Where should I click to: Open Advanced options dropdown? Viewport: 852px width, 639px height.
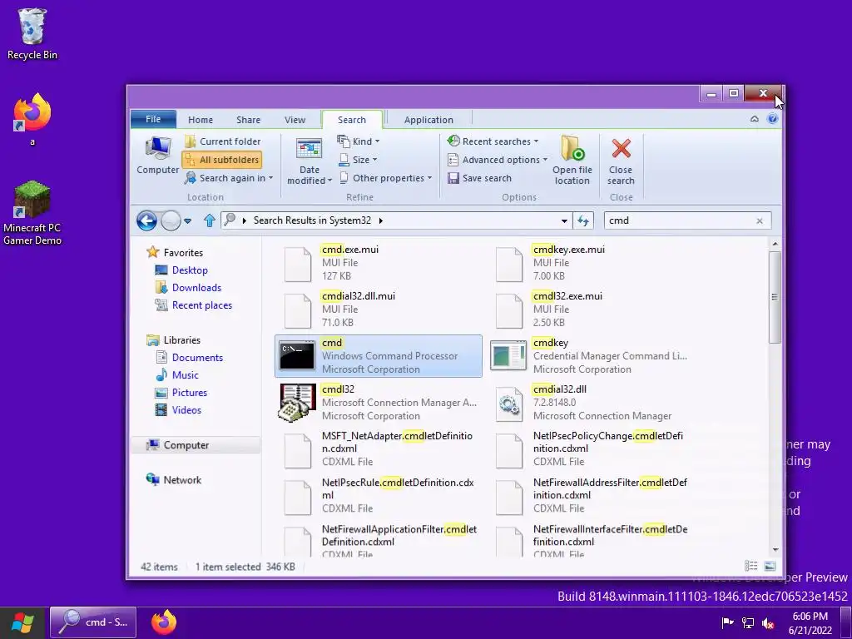pos(498,160)
